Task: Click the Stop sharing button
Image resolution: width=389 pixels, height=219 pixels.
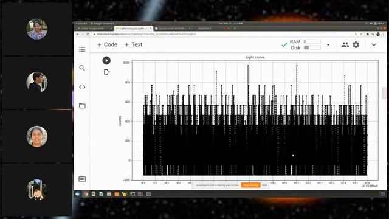Action: coord(250,185)
